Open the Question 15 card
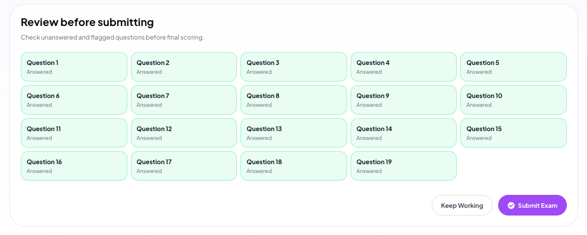 (x=513, y=133)
